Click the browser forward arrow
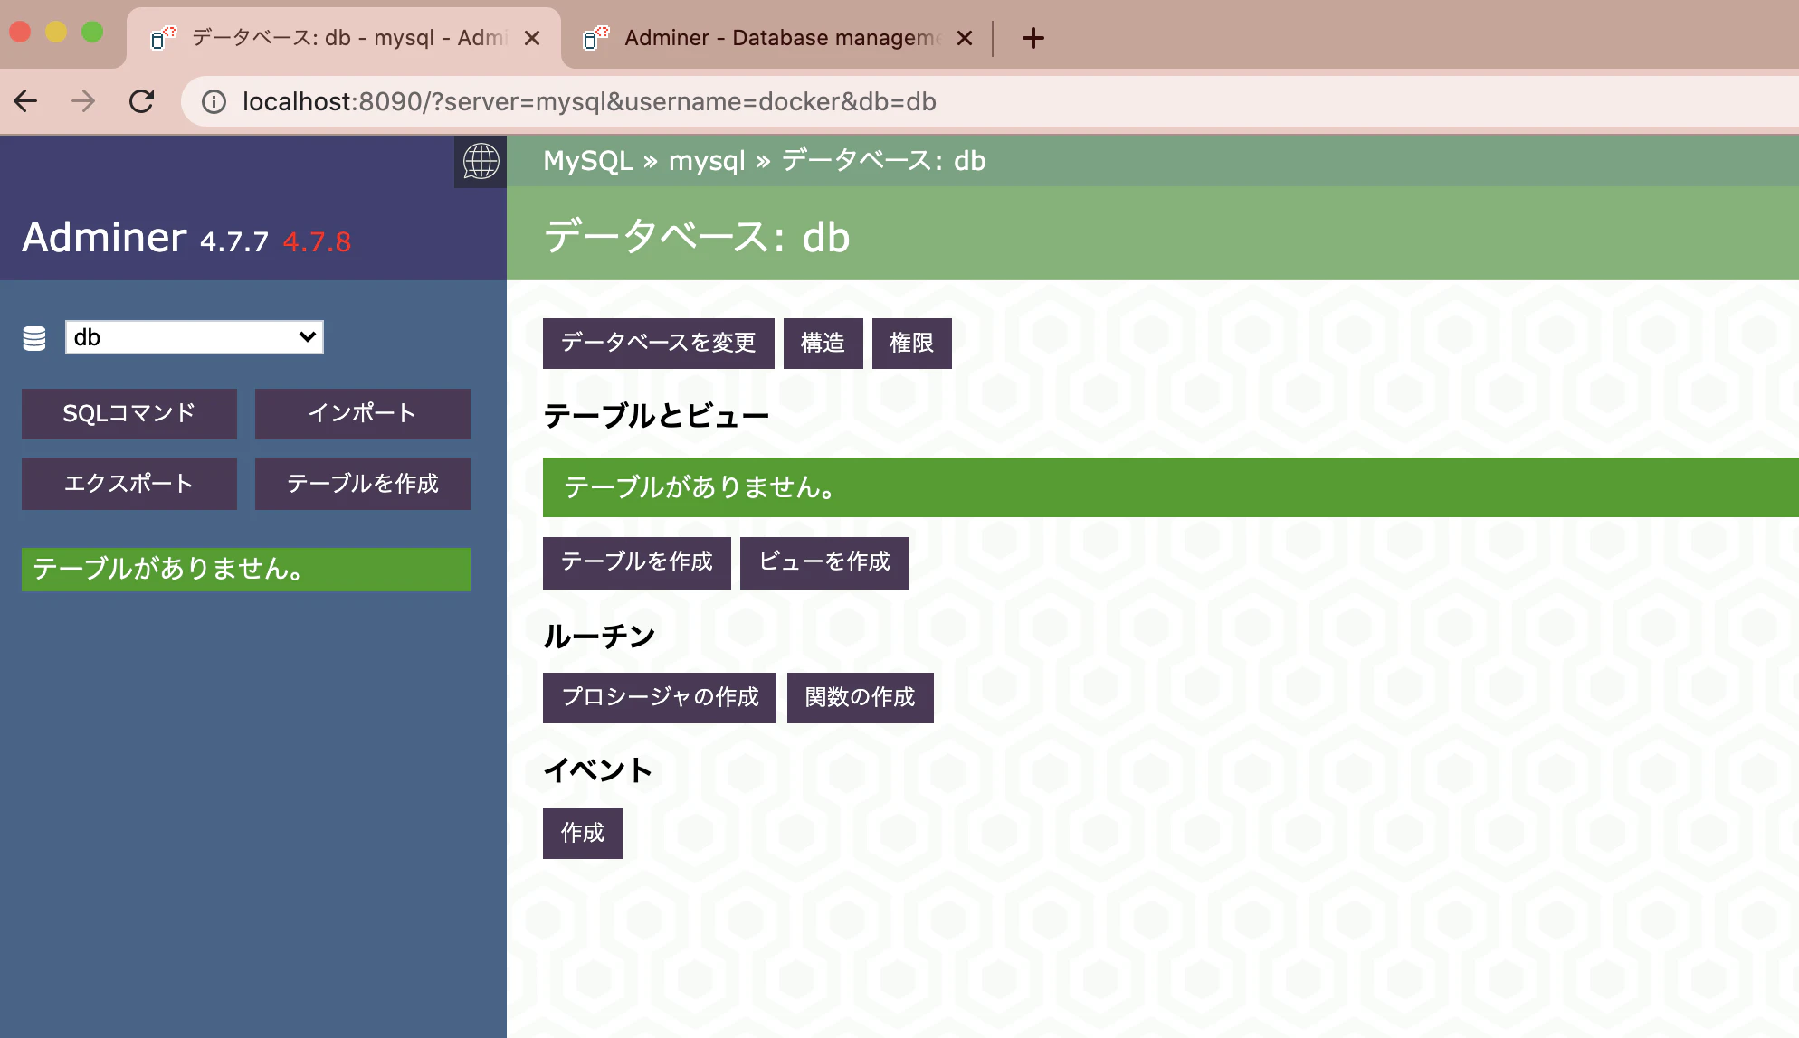The height and width of the screenshot is (1038, 1799). pos(83,101)
